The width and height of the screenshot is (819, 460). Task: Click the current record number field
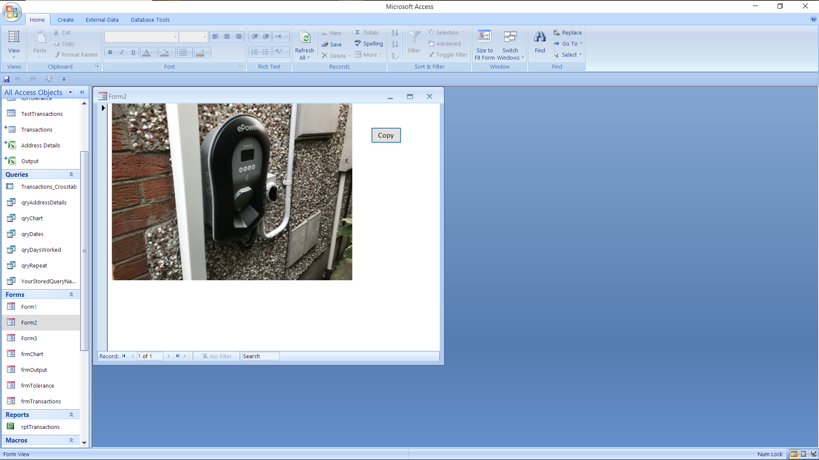(x=150, y=356)
